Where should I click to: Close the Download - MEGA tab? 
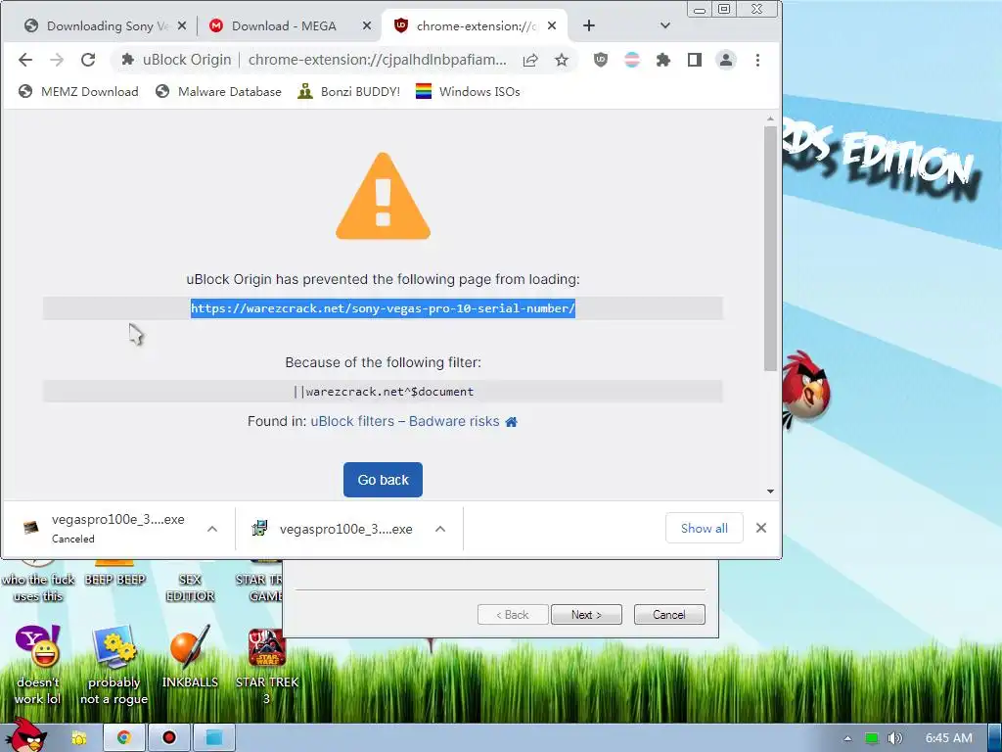coord(367,26)
